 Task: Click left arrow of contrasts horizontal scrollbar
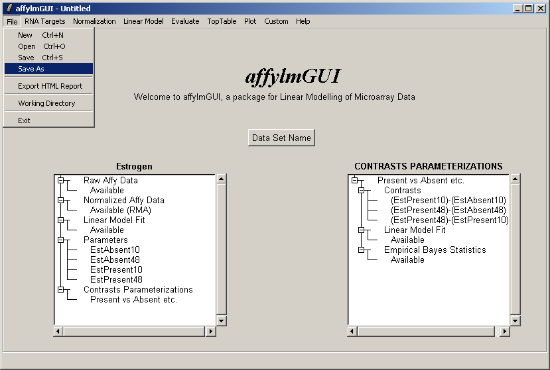click(x=352, y=331)
